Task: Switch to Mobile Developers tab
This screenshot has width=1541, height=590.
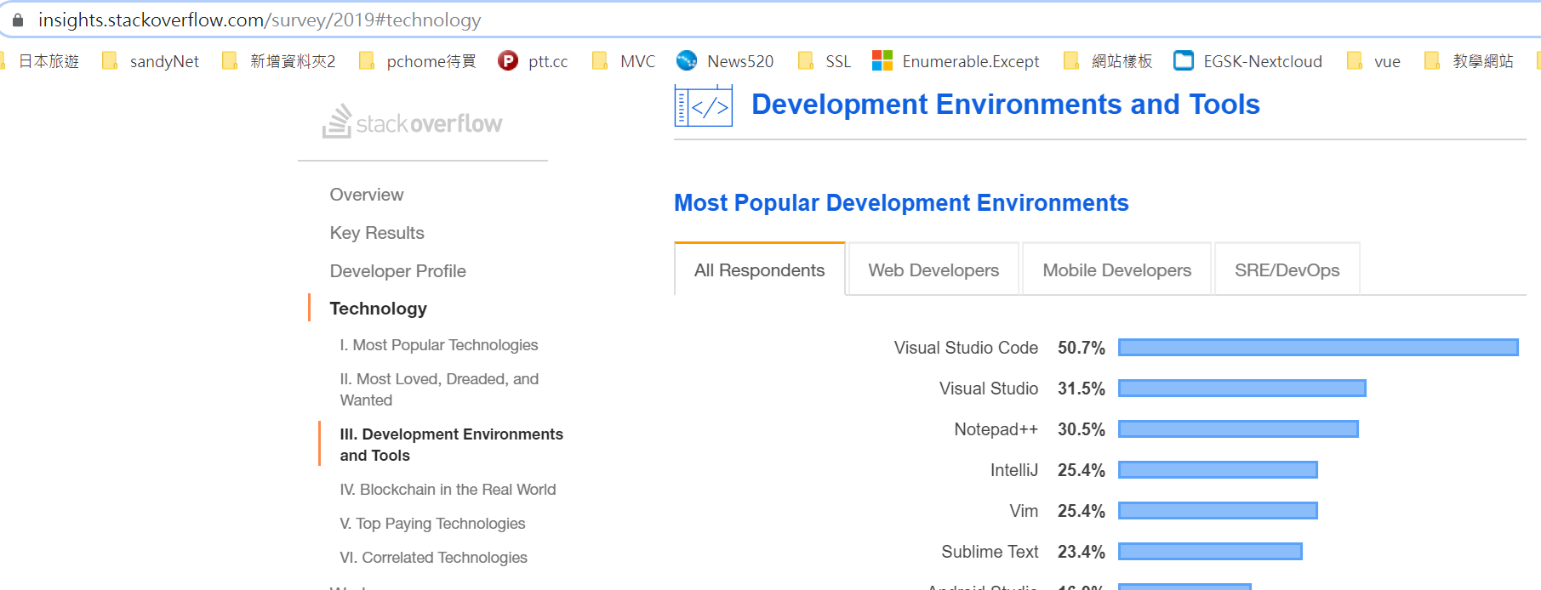Action: click(1116, 269)
